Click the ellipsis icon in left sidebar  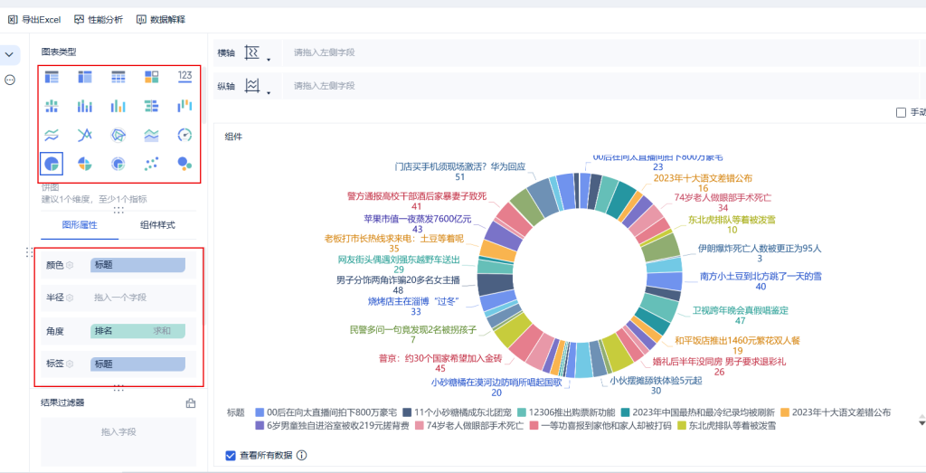[11, 80]
